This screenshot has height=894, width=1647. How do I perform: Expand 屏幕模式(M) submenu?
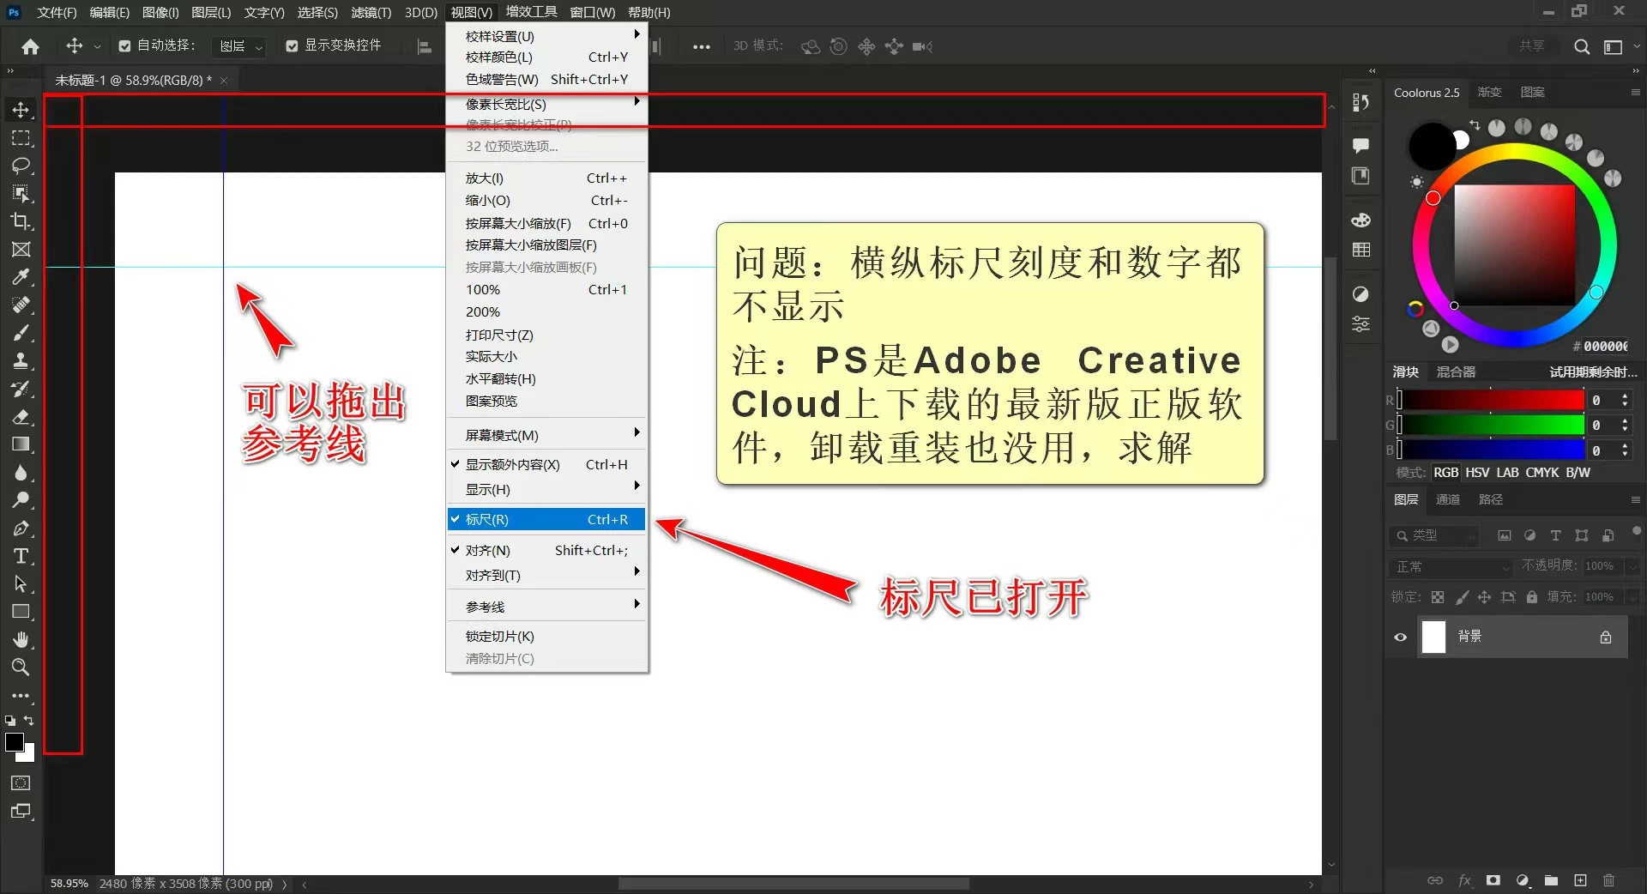point(546,435)
